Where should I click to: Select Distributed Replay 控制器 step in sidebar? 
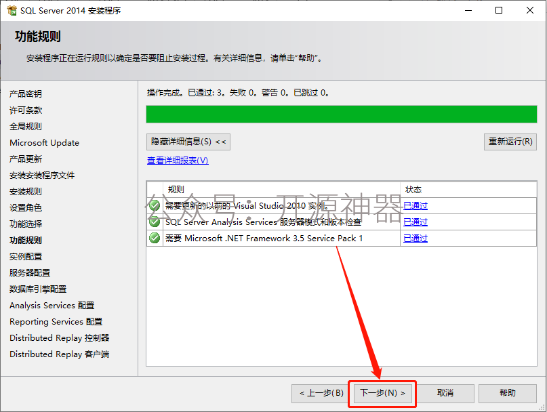(59, 338)
